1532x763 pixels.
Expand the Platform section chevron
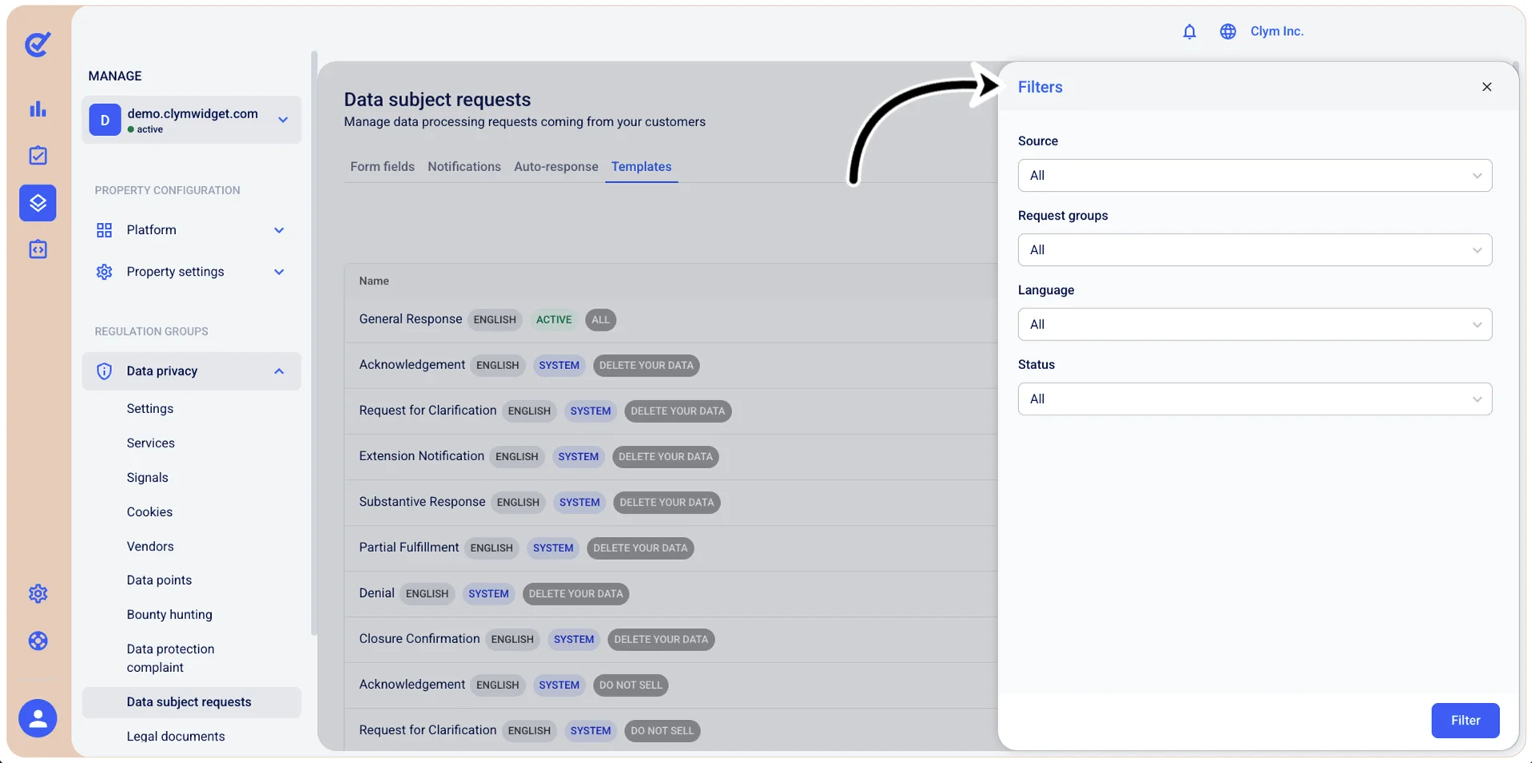click(x=279, y=230)
